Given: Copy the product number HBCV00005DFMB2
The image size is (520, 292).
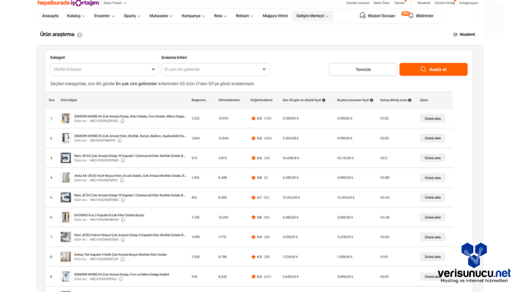Looking at the screenshot, I should point(123,200).
